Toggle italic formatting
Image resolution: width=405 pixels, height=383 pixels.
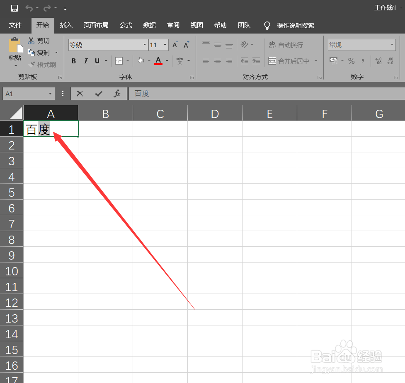(86, 61)
